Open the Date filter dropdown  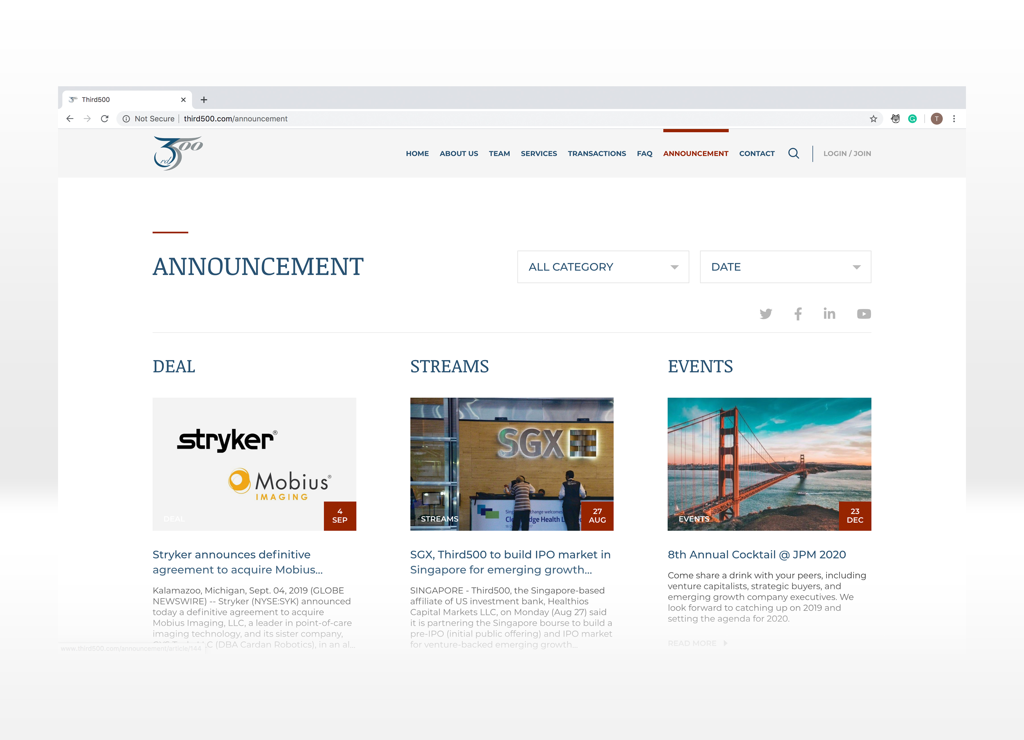pos(785,267)
